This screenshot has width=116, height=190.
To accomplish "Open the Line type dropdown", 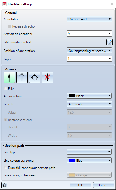I will coord(89,152).
